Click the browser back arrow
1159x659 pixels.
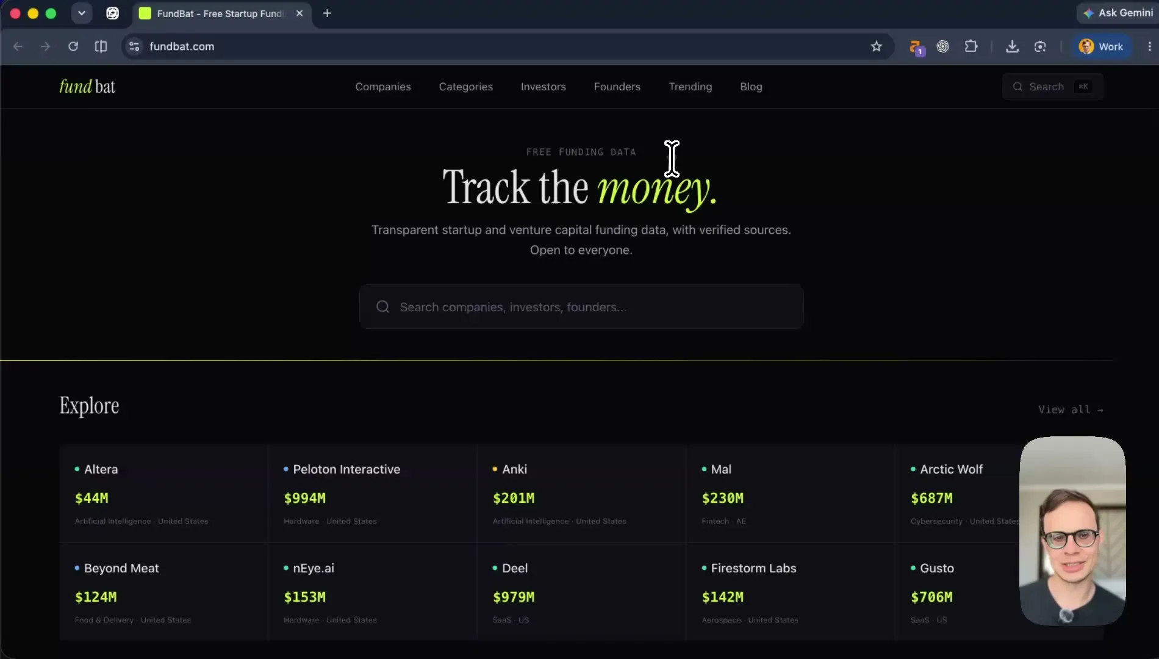click(18, 46)
